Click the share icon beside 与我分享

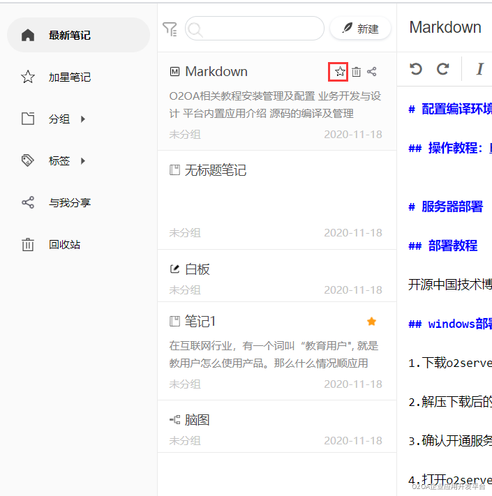[x=28, y=202]
